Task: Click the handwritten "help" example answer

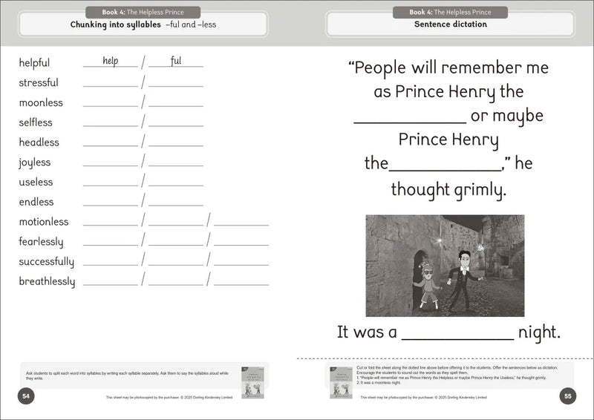Action: [x=111, y=61]
